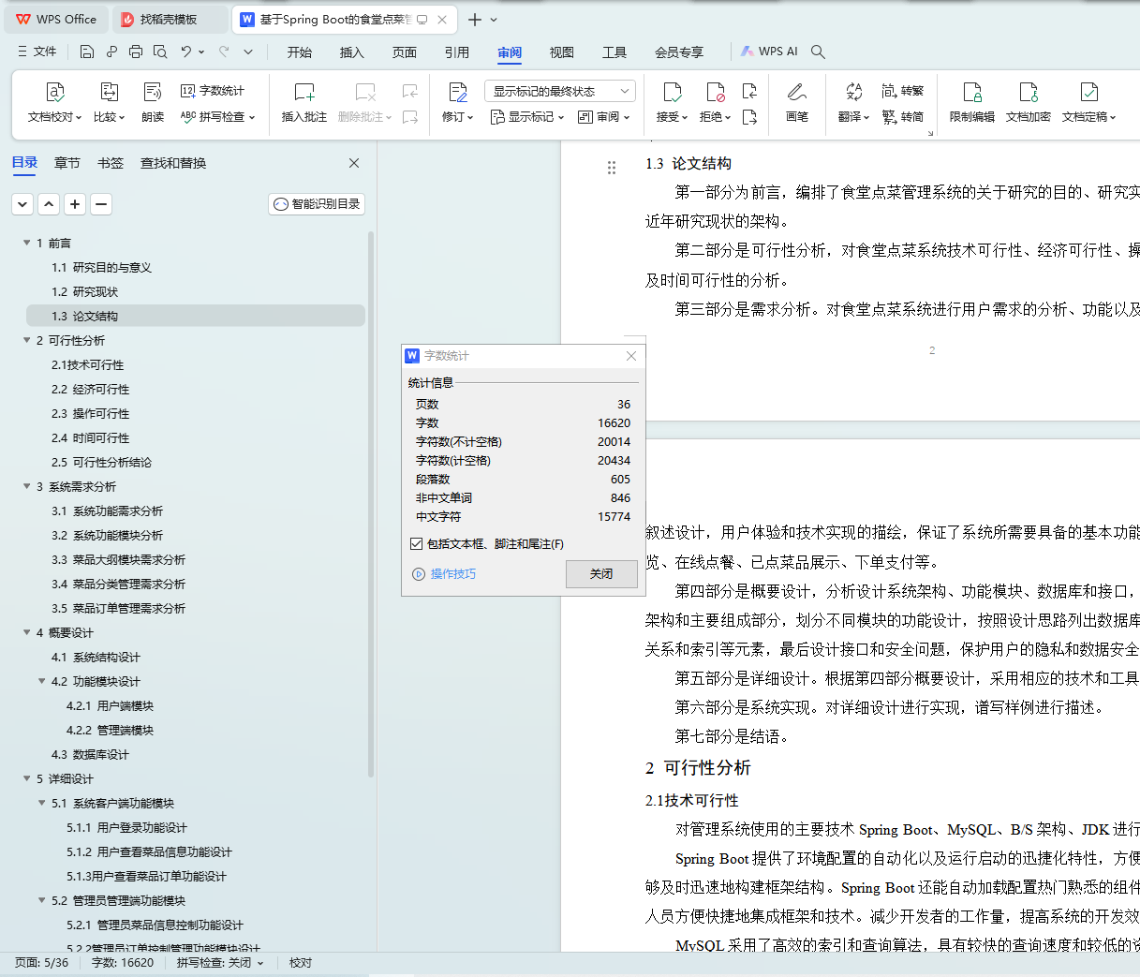Open Word Count (字数统计) in ribbon
Viewport: 1140px width, 977px height.
tap(213, 91)
